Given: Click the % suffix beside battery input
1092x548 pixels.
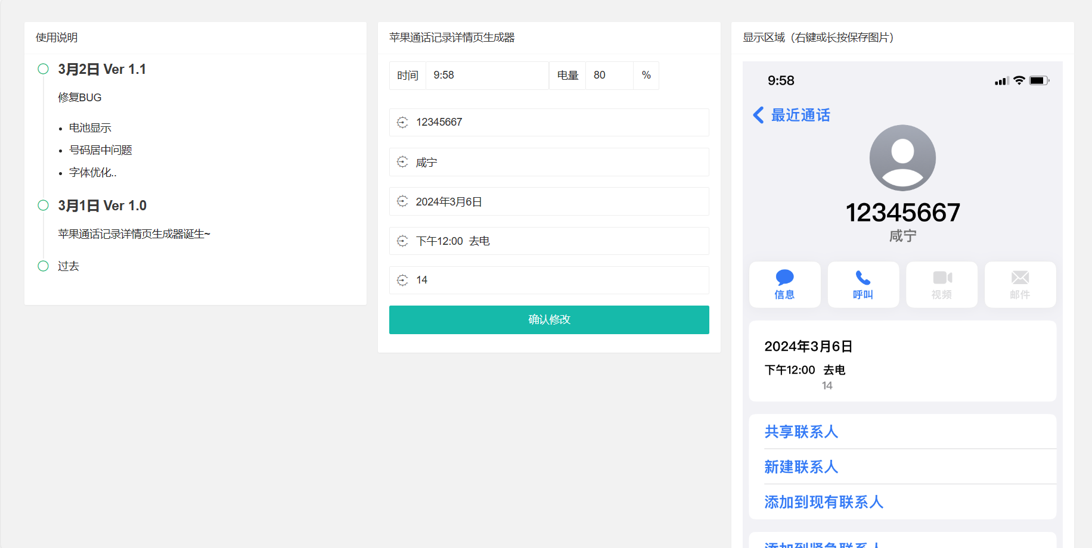Looking at the screenshot, I should pyautogui.click(x=646, y=76).
